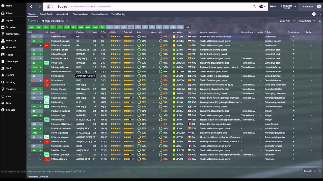This screenshot has width=323, height=181.
Task: Open the Transfers sidebar icon
Action: click(3, 89)
